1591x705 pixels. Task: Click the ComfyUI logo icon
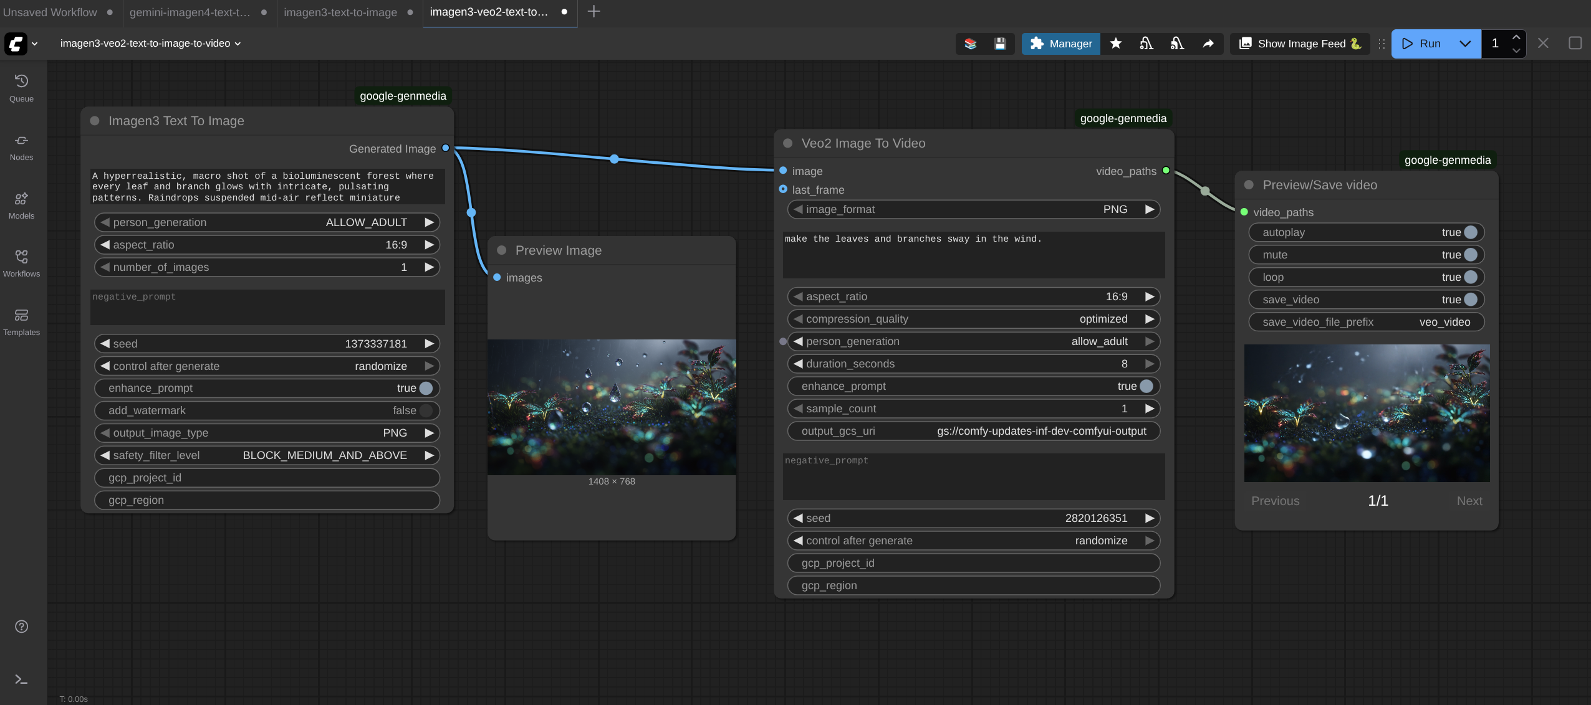point(16,44)
